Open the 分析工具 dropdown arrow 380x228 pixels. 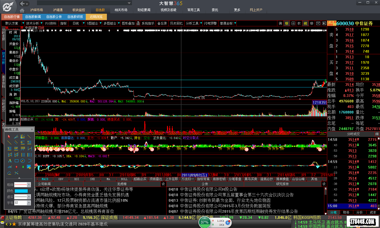coord(201,23)
